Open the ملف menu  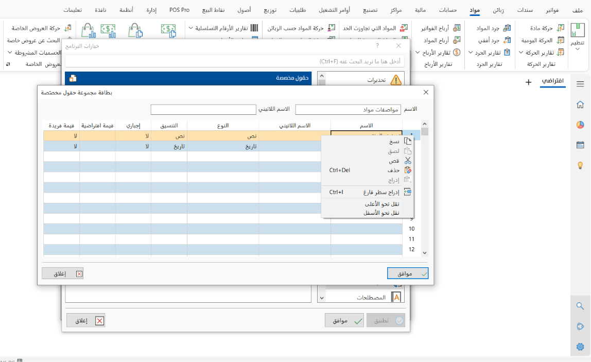pos(578,10)
